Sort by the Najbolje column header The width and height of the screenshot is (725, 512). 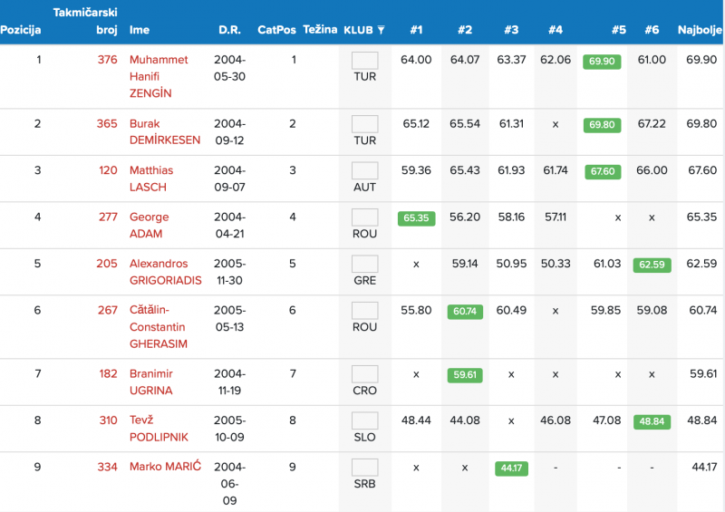pyautogui.click(x=701, y=30)
